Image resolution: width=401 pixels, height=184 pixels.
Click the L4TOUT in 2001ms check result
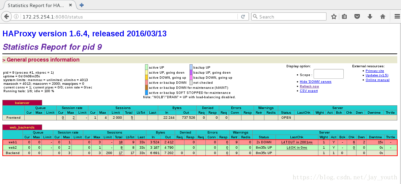point(297,142)
